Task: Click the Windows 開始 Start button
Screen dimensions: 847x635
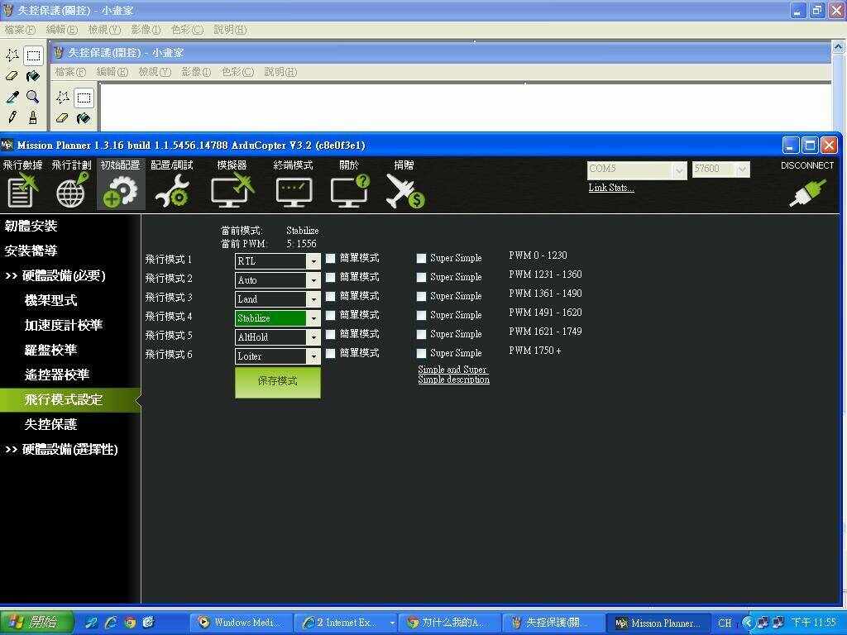Action: click(x=37, y=622)
